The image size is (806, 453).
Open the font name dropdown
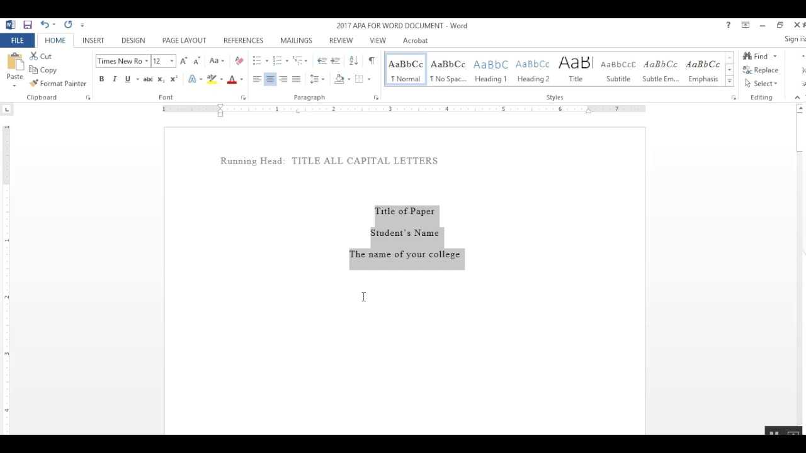pyautogui.click(x=147, y=61)
